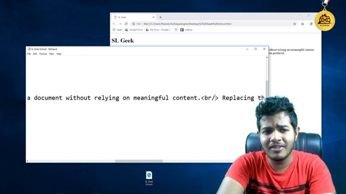This screenshot has height=194, width=346.
Task: Open the videezy bookmark
Action: coord(187,30)
